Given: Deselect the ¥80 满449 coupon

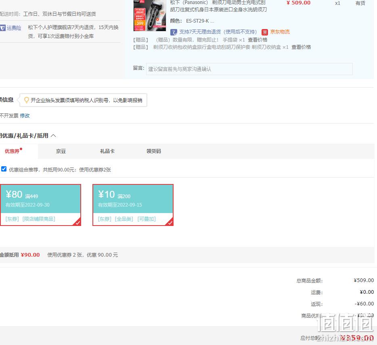Looking at the screenshot, I should point(40,205).
